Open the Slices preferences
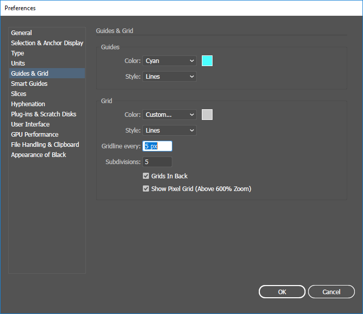The height and width of the screenshot is (314, 363). click(x=47, y=93)
